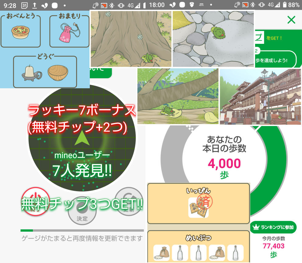Image resolution: width=302 pixels, height=263 pixels.
Task: Open the wooden inn building photo
Action: click(x=260, y=97)
